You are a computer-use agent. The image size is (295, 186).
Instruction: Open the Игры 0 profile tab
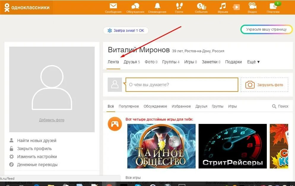[191, 62]
